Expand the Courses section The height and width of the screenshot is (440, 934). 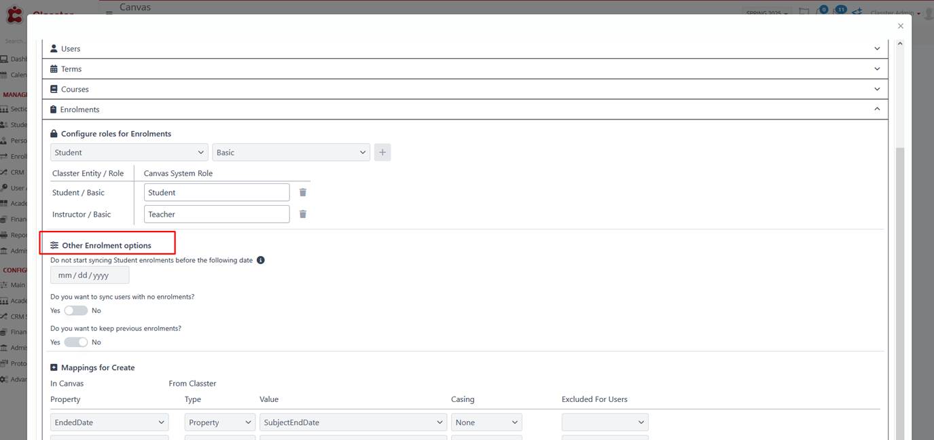click(465, 89)
